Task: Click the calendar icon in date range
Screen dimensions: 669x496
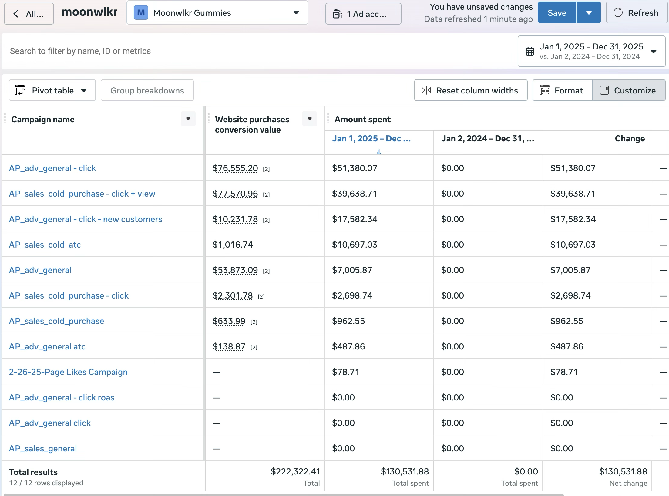Action: pos(530,51)
